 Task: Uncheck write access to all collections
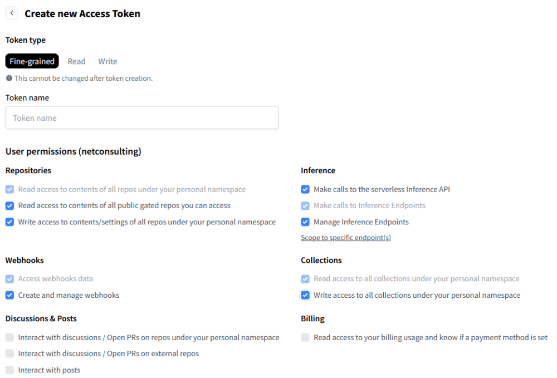coord(305,295)
